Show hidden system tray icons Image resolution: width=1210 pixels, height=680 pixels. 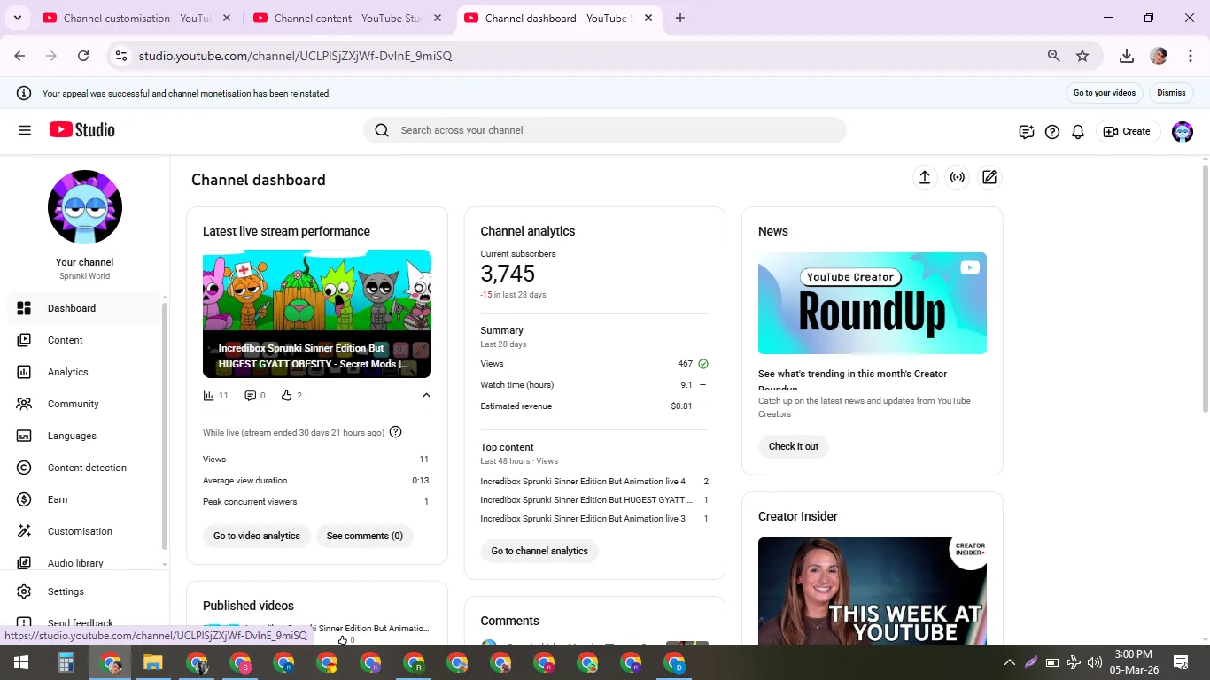1009,662
